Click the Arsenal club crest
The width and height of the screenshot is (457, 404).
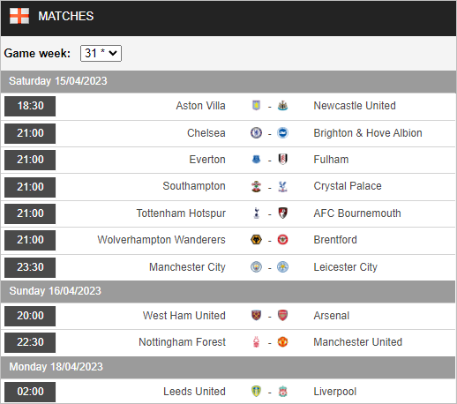click(282, 316)
